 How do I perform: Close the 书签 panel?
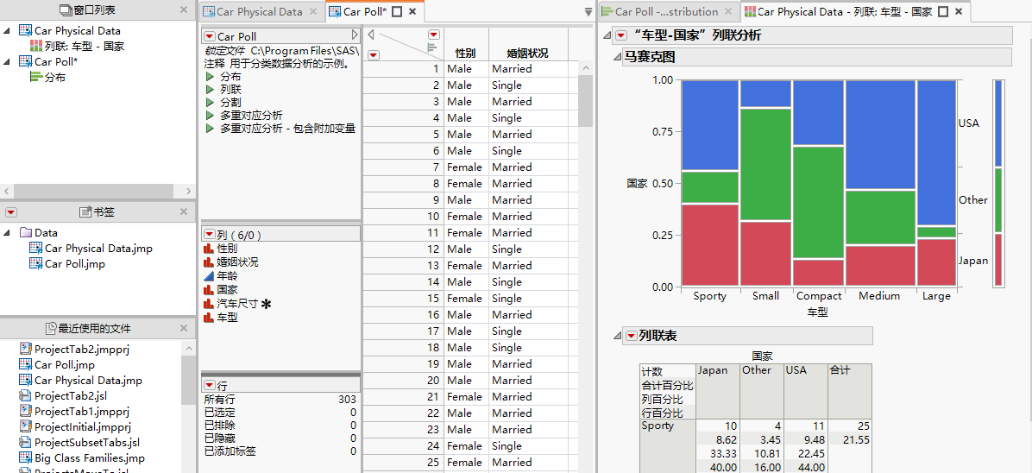pyautogui.click(x=184, y=211)
